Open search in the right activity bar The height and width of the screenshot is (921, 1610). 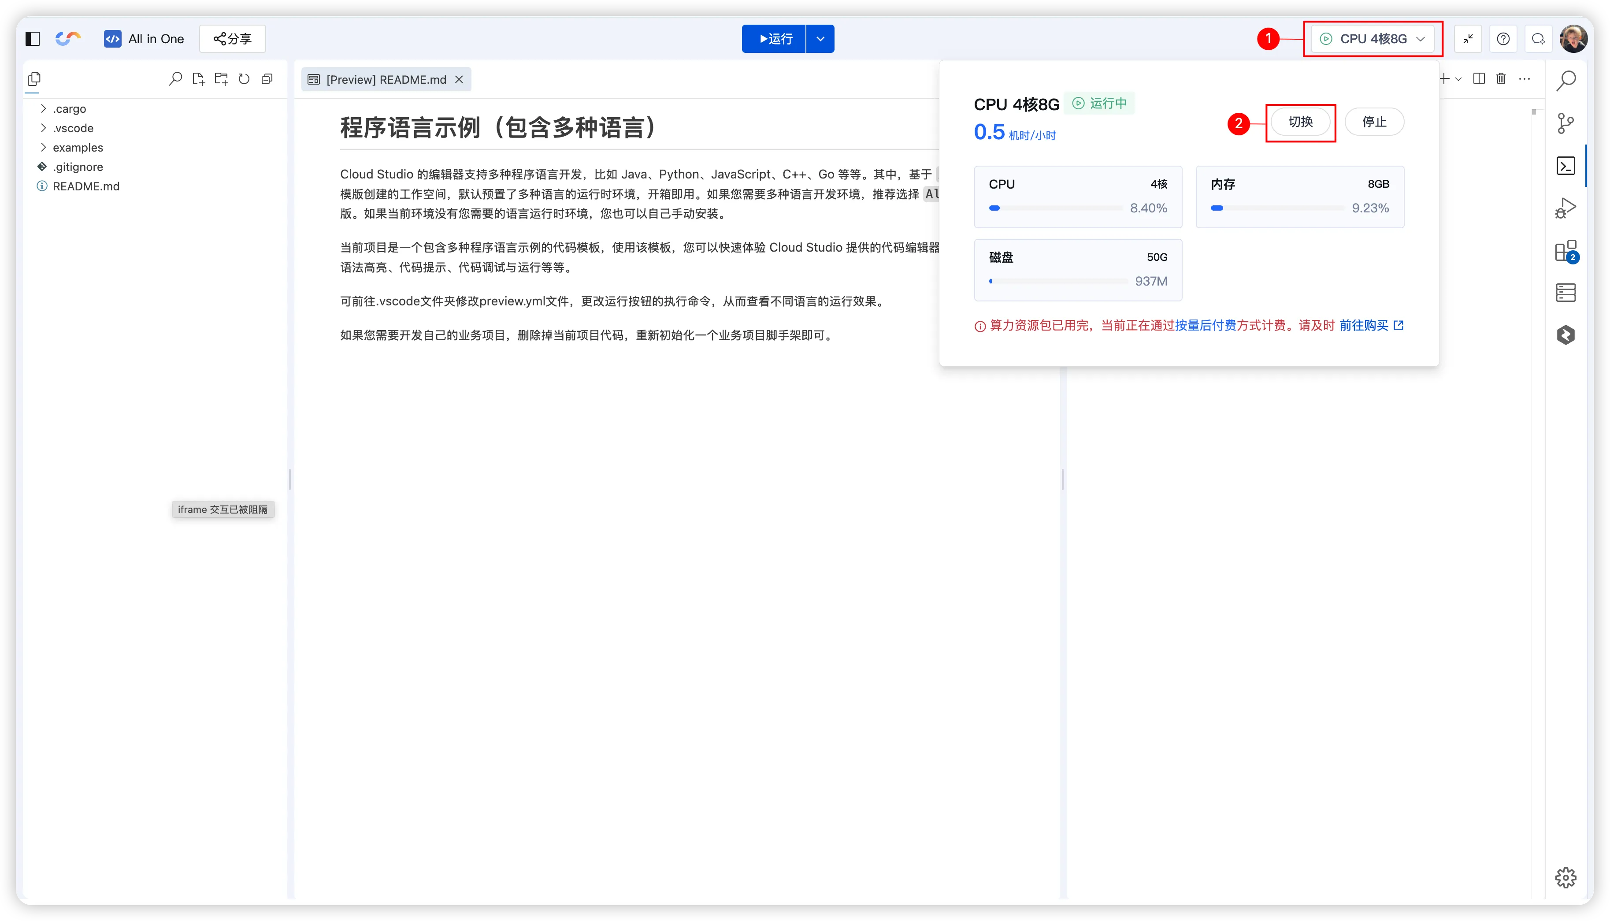(1566, 80)
